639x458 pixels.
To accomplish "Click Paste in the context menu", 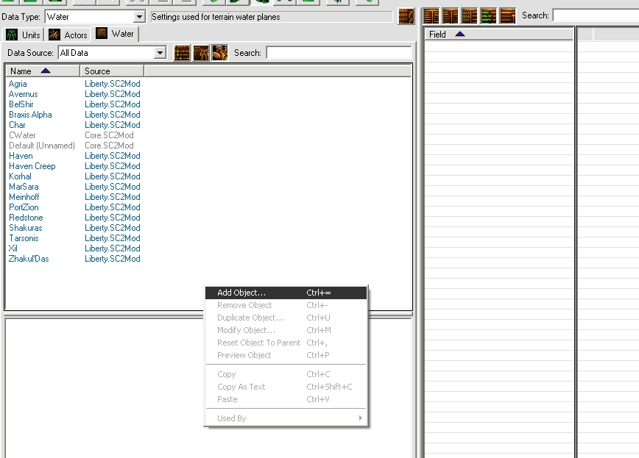I will (286, 399).
